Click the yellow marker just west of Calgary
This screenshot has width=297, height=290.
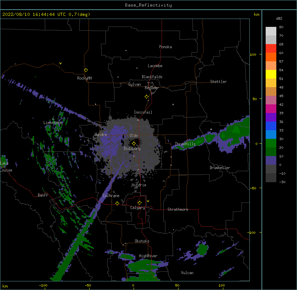[117, 203]
